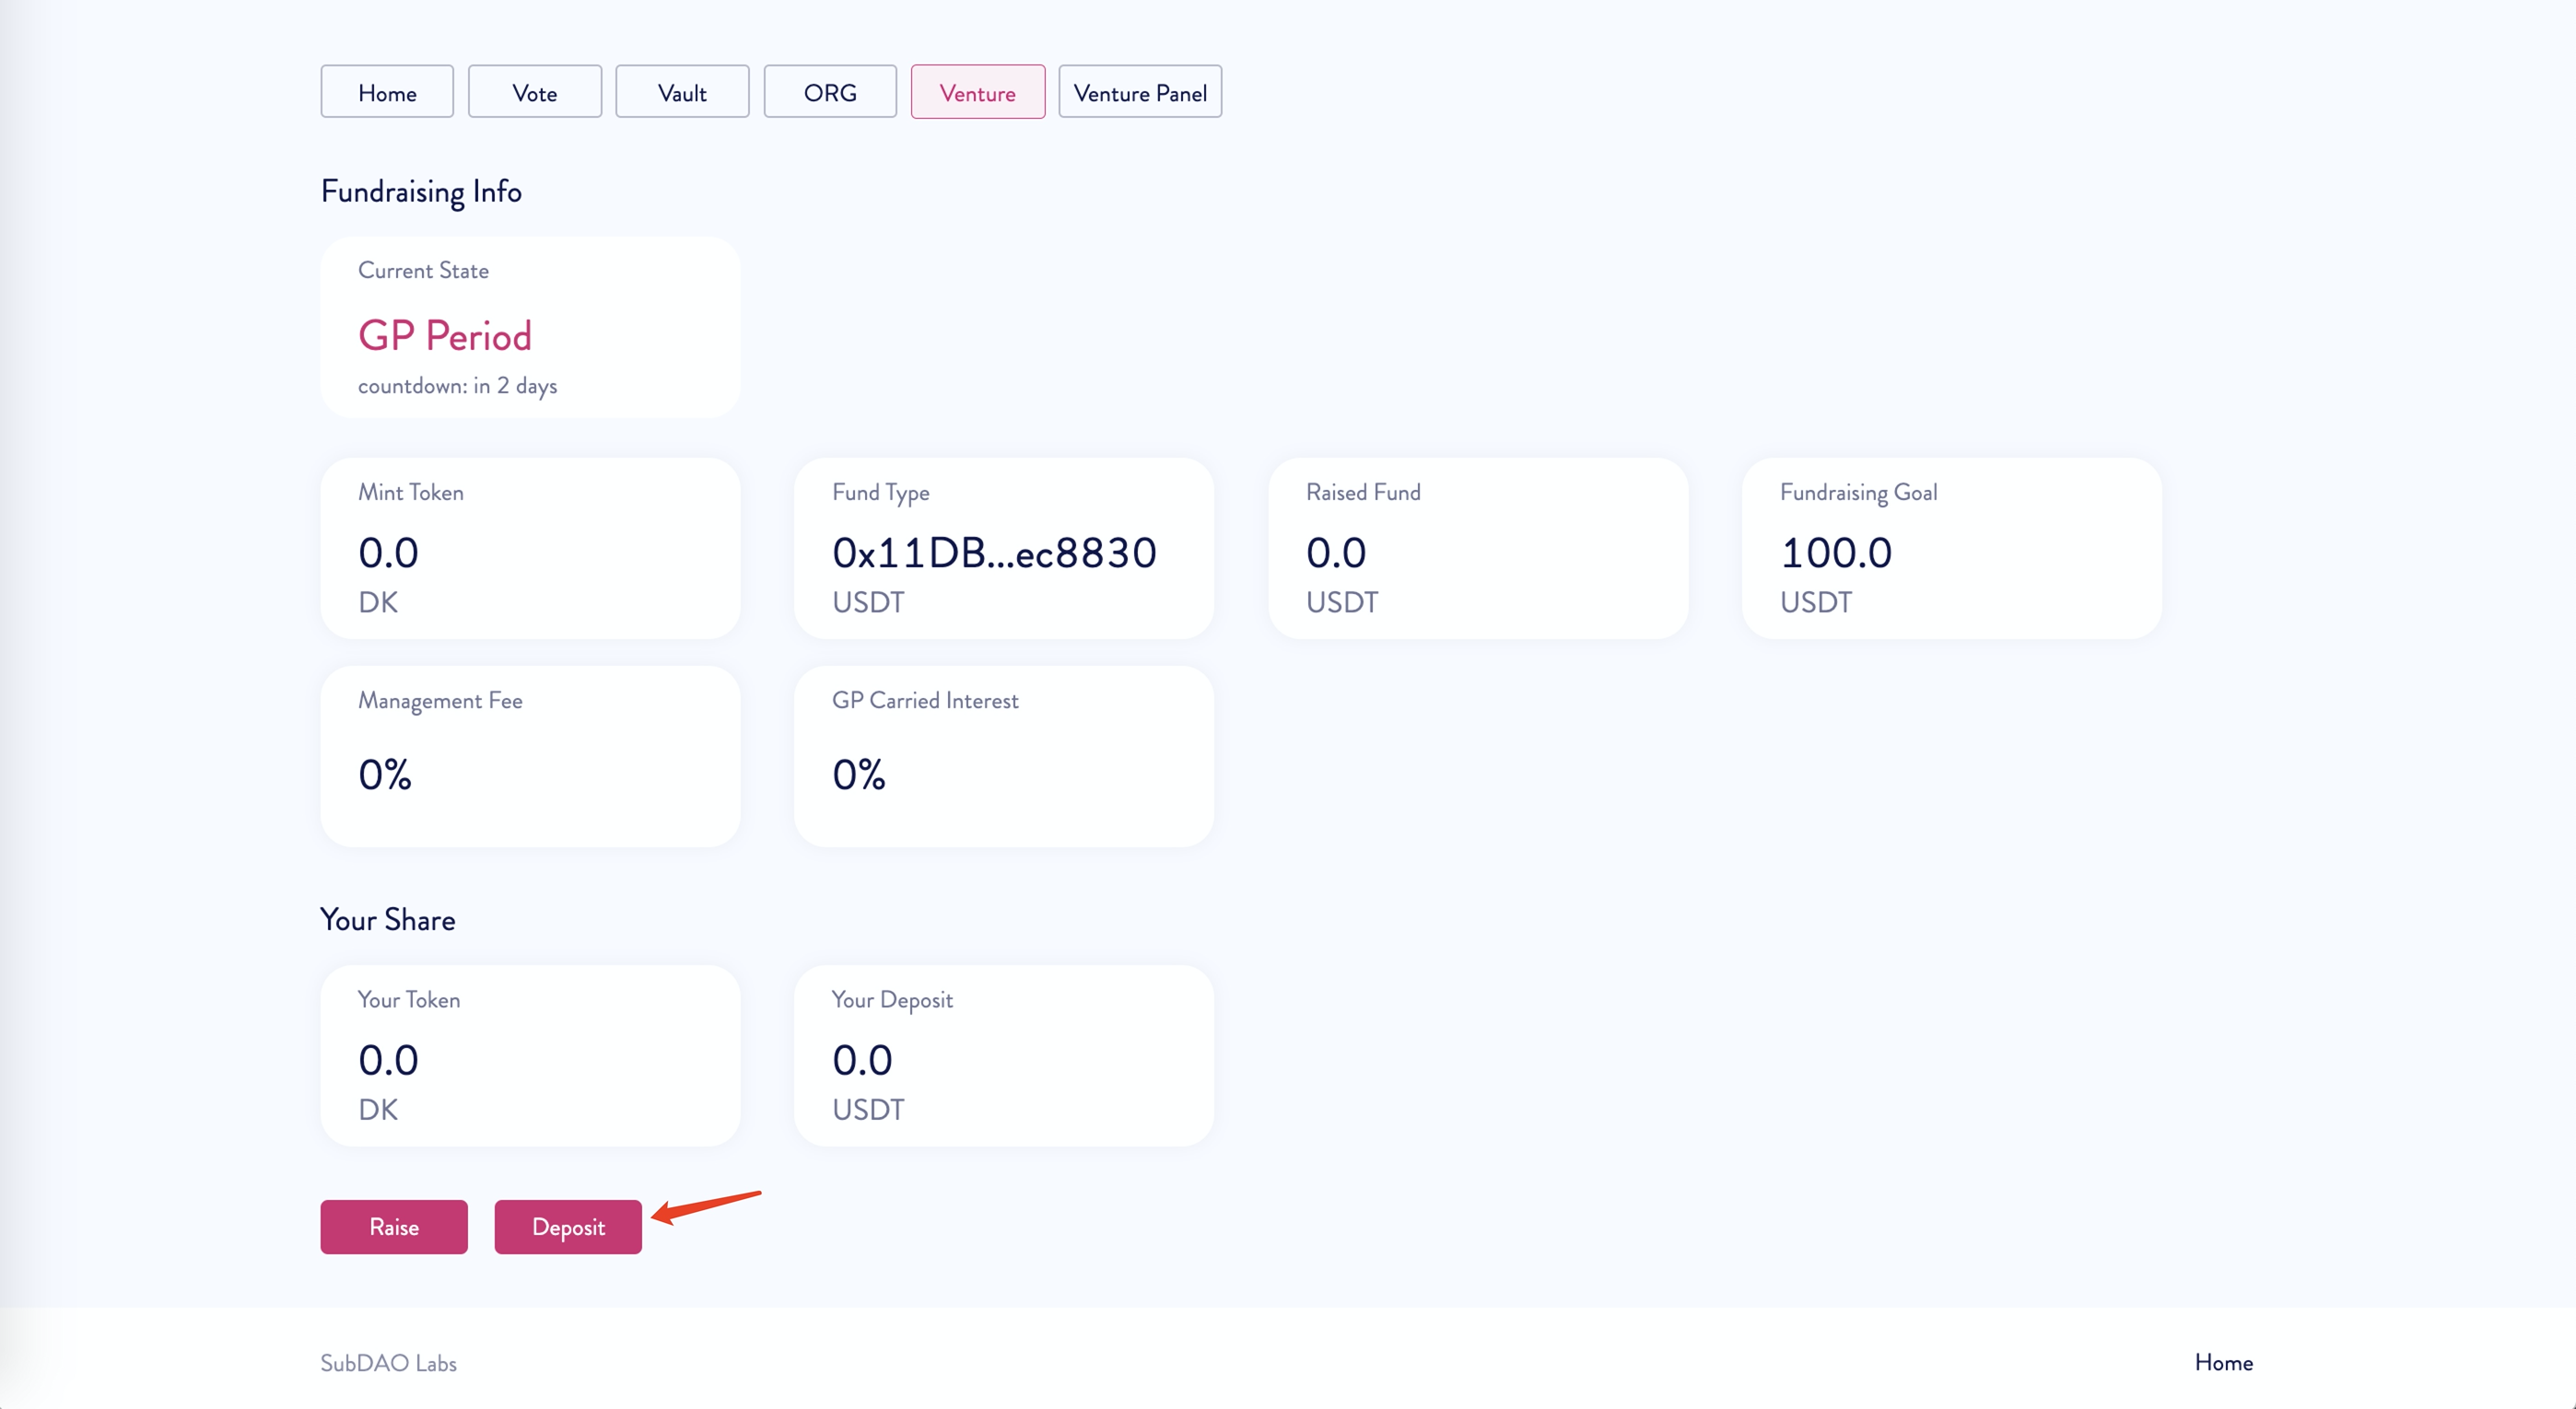Click the Your Deposit card

click(1003, 1055)
